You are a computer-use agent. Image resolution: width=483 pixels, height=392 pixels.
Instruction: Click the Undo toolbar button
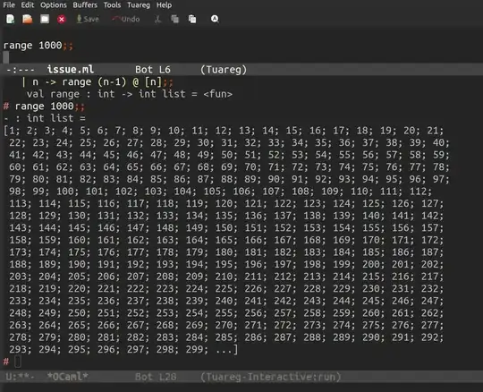pos(126,19)
